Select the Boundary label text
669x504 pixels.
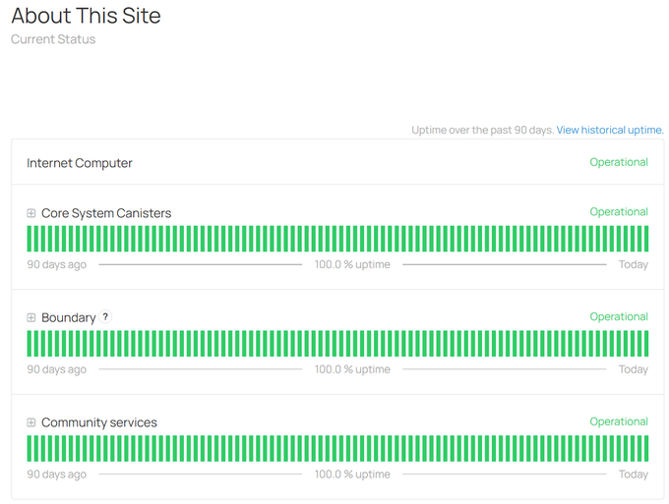[68, 317]
